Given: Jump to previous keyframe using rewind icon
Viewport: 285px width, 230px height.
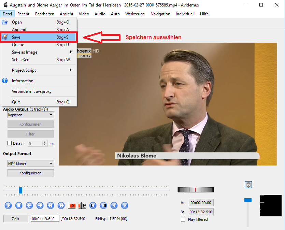Looking at the screenshot, I should pos(51,205).
